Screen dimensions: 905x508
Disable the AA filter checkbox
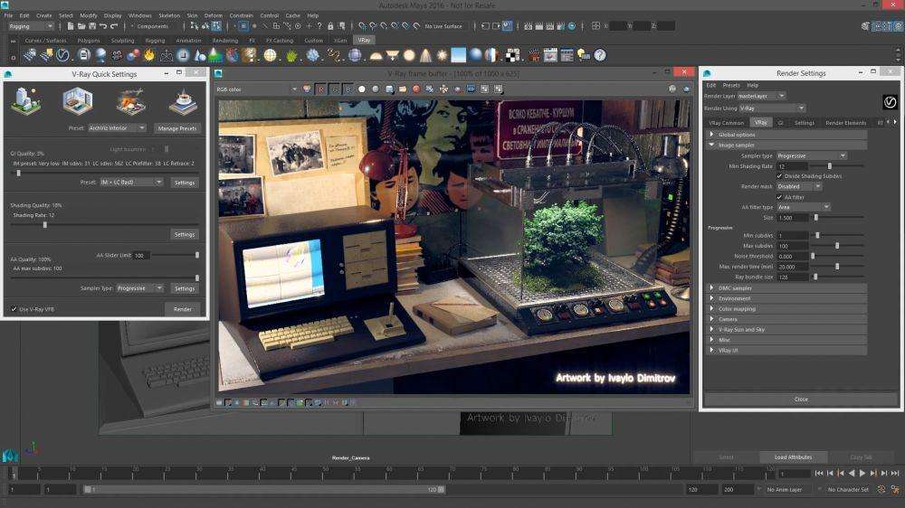click(779, 197)
